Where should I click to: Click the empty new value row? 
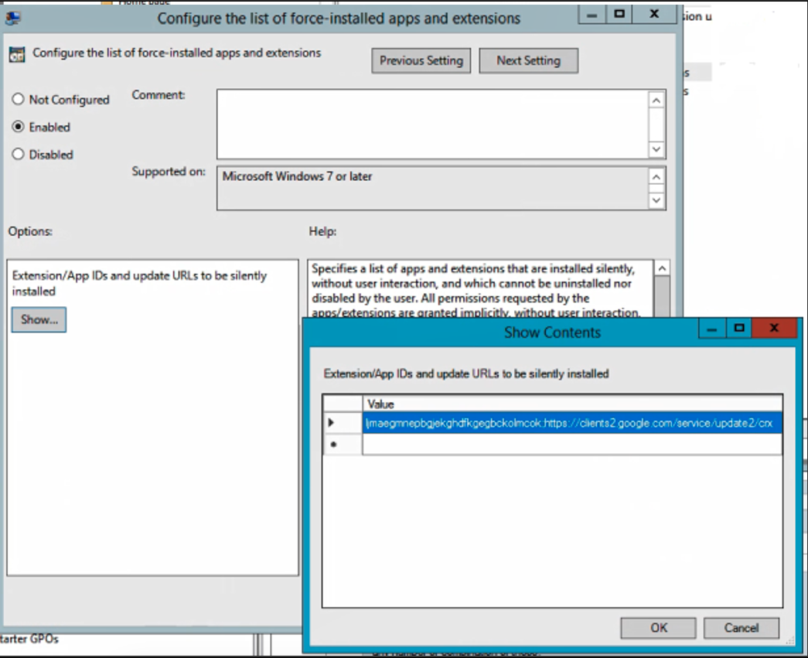pyautogui.click(x=572, y=445)
